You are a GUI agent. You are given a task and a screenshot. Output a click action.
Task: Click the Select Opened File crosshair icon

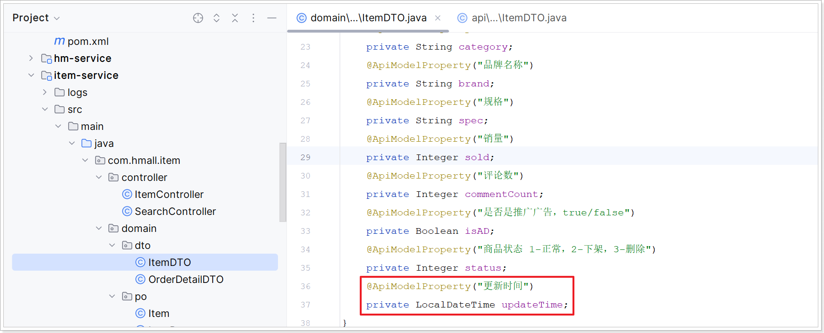pos(198,18)
